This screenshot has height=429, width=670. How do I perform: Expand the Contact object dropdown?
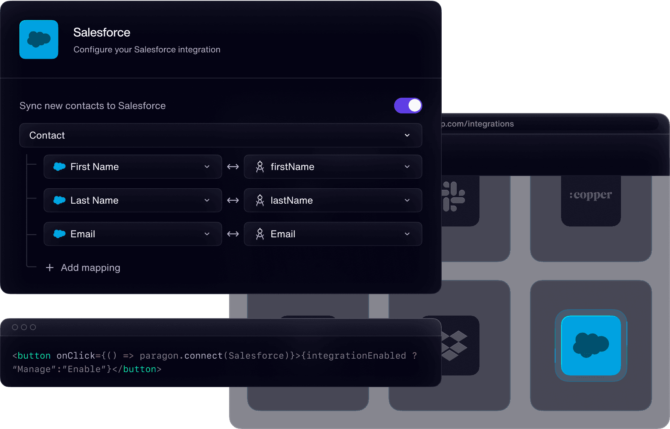coord(221,135)
